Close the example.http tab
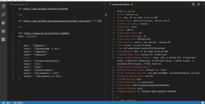 pos(27,4)
